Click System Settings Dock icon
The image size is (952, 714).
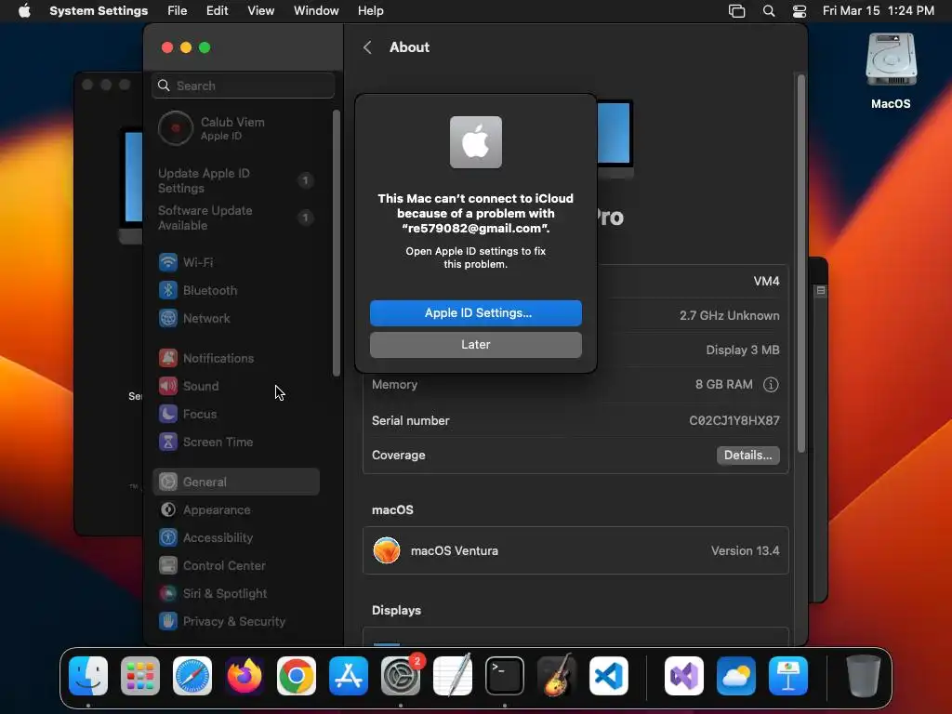tap(401, 676)
